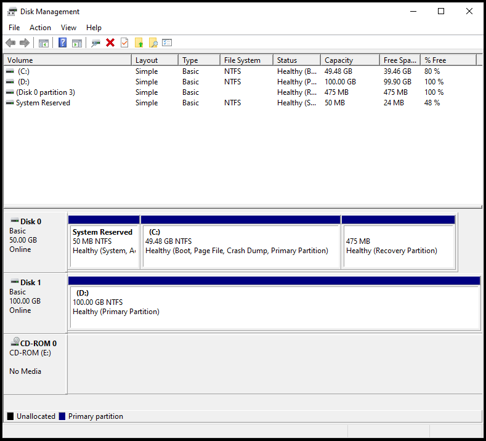This screenshot has width=486, height=441.
Task: Open the Action menu
Action: pos(40,28)
